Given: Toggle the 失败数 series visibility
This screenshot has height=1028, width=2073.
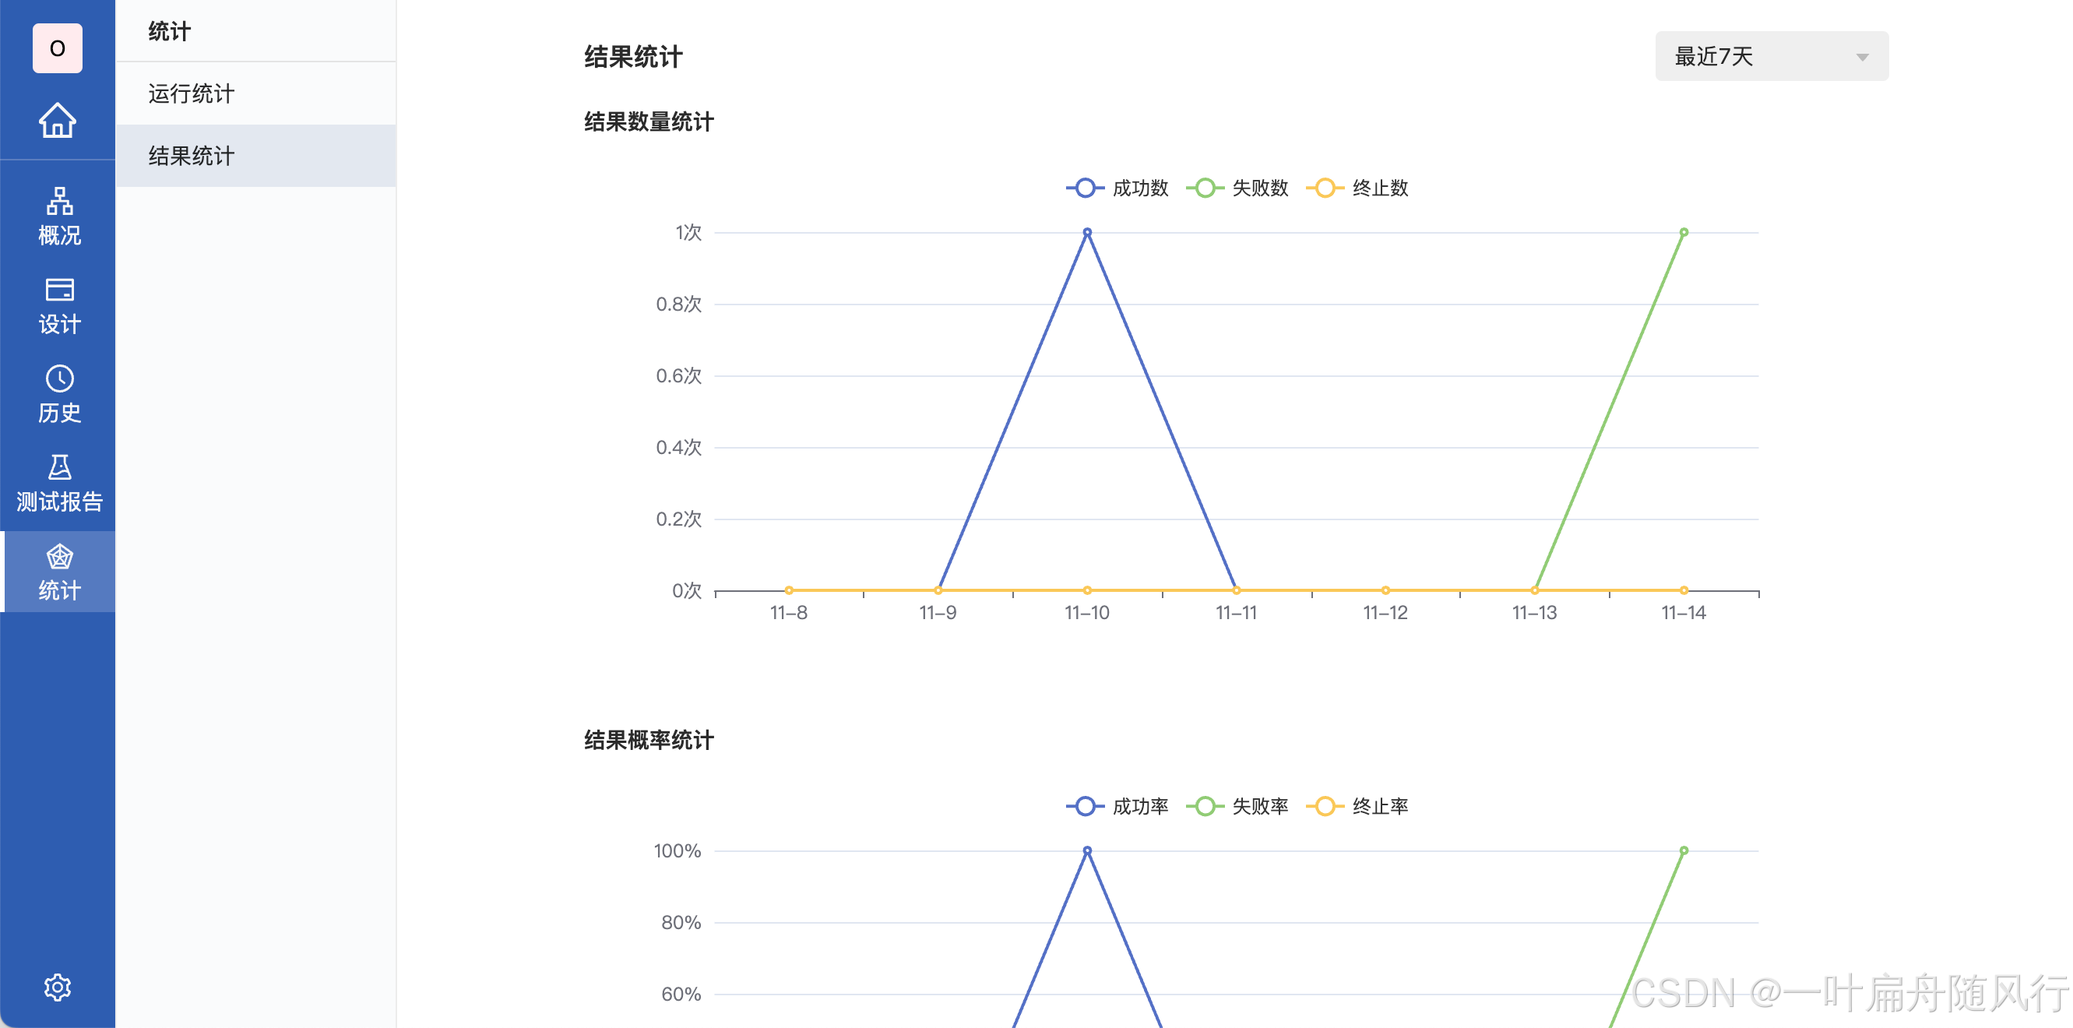Looking at the screenshot, I should point(1239,188).
